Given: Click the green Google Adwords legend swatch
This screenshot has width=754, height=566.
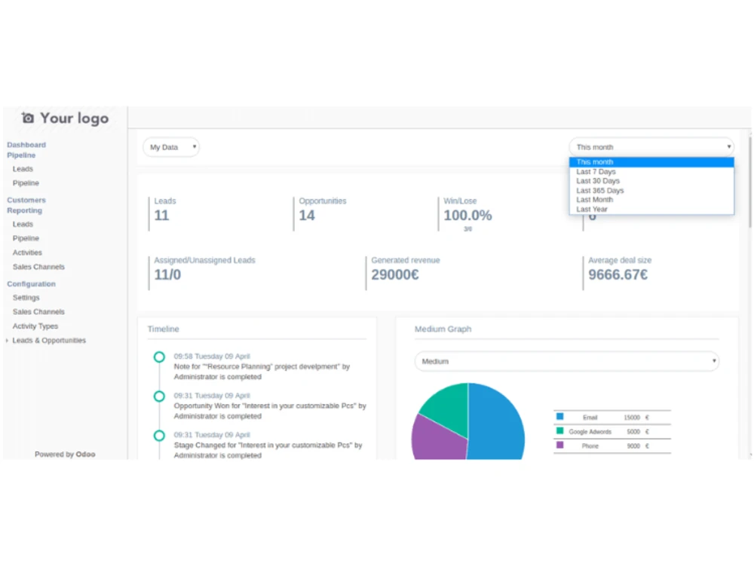Looking at the screenshot, I should click(559, 431).
